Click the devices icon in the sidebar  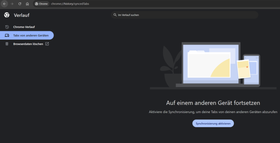[x=7, y=35]
